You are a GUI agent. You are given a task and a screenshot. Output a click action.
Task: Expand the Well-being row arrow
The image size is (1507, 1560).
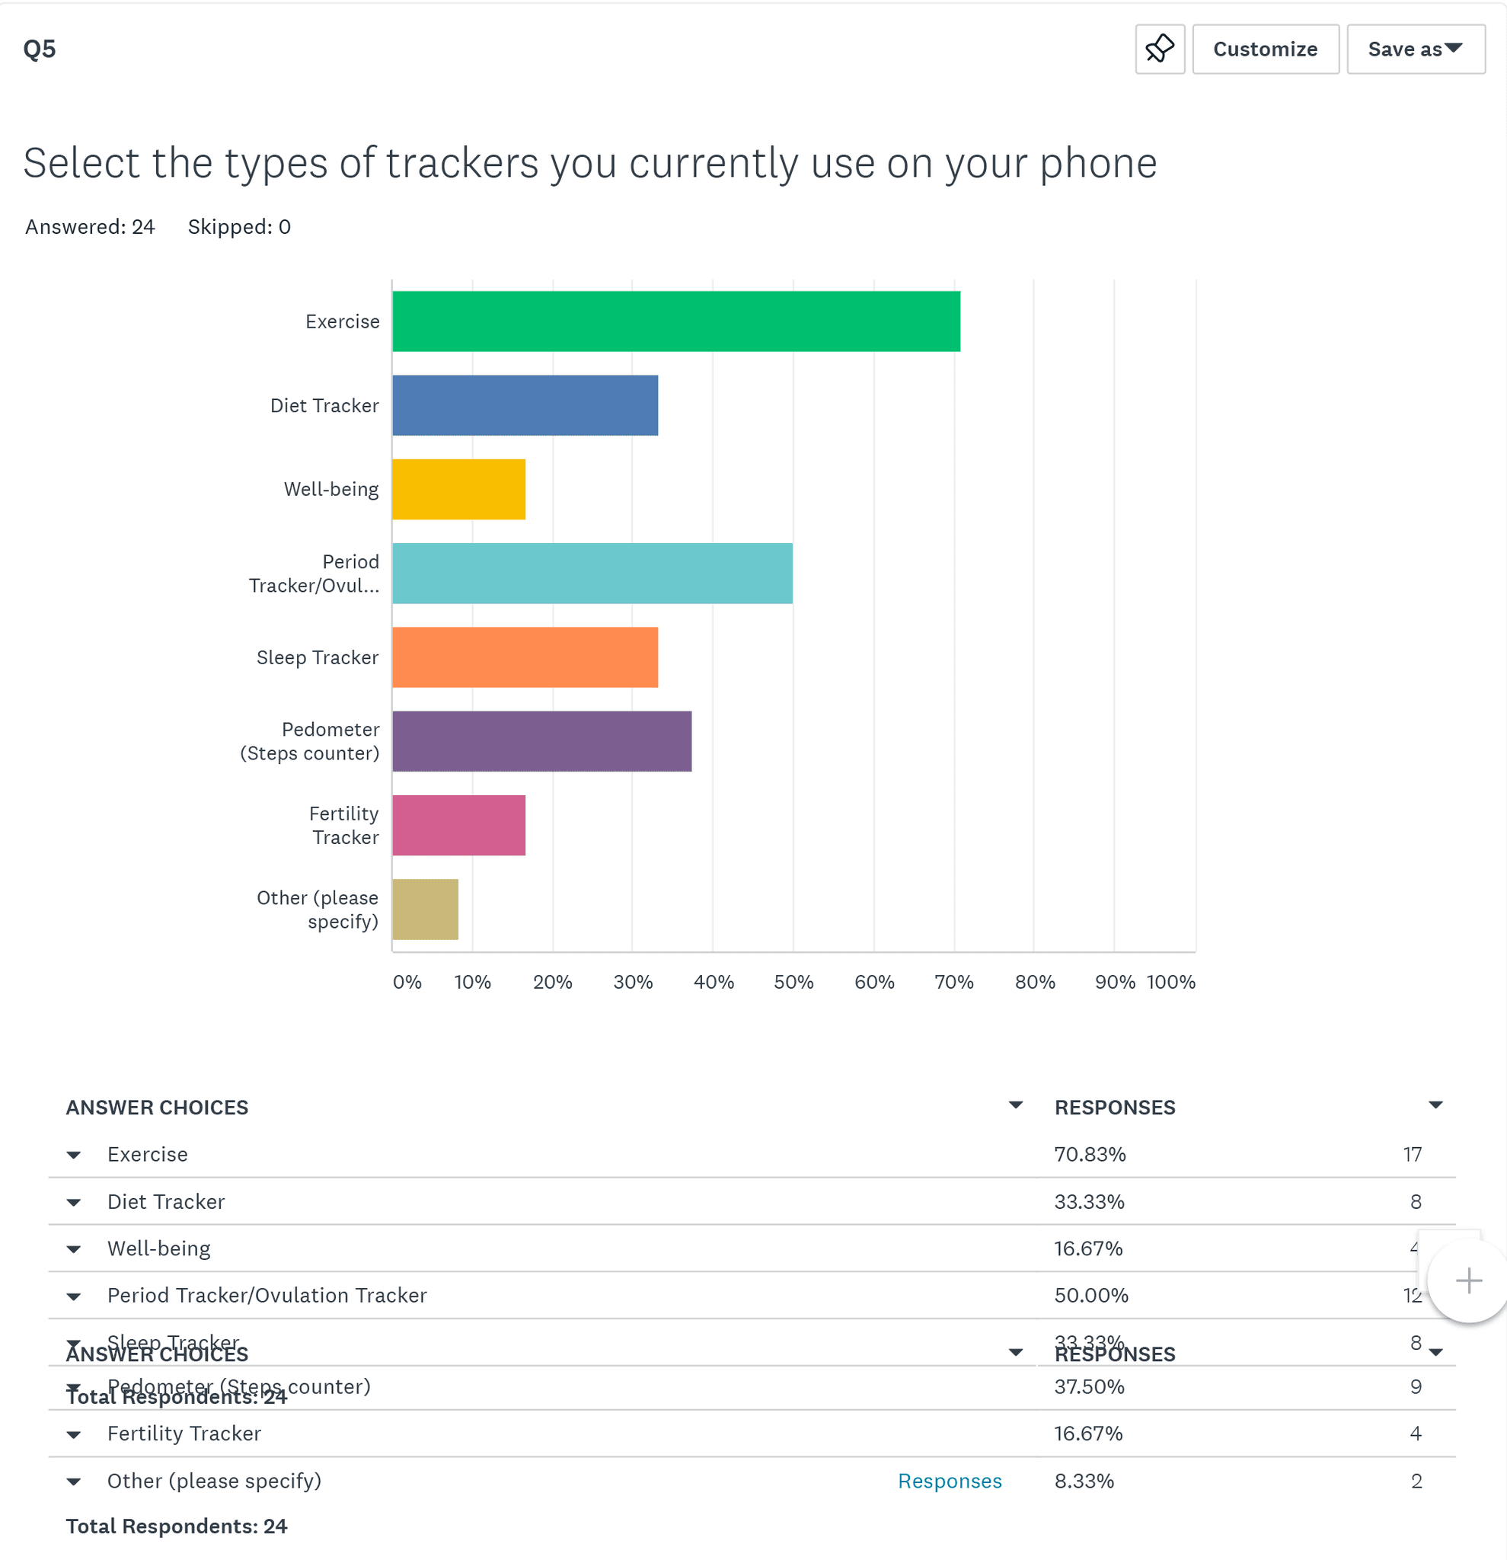click(x=74, y=1248)
